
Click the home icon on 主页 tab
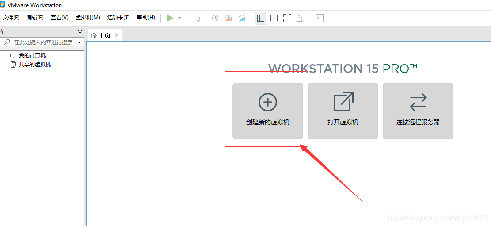point(93,36)
